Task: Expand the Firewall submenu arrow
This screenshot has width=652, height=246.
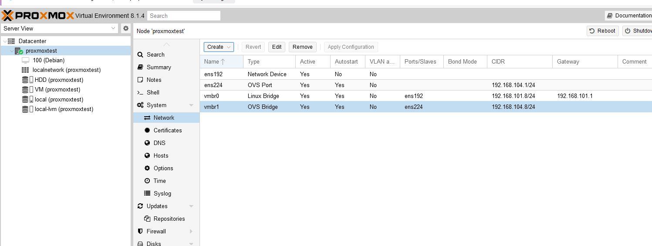Action: pos(191,232)
